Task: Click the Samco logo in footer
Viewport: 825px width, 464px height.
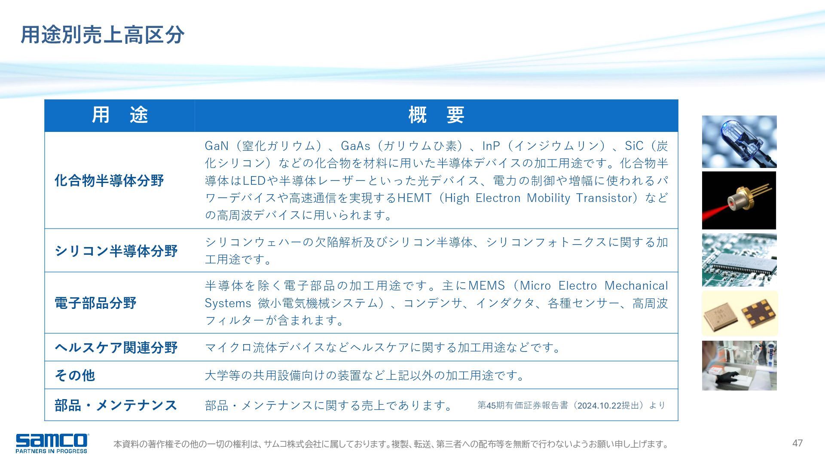Action: click(x=52, y=443)
